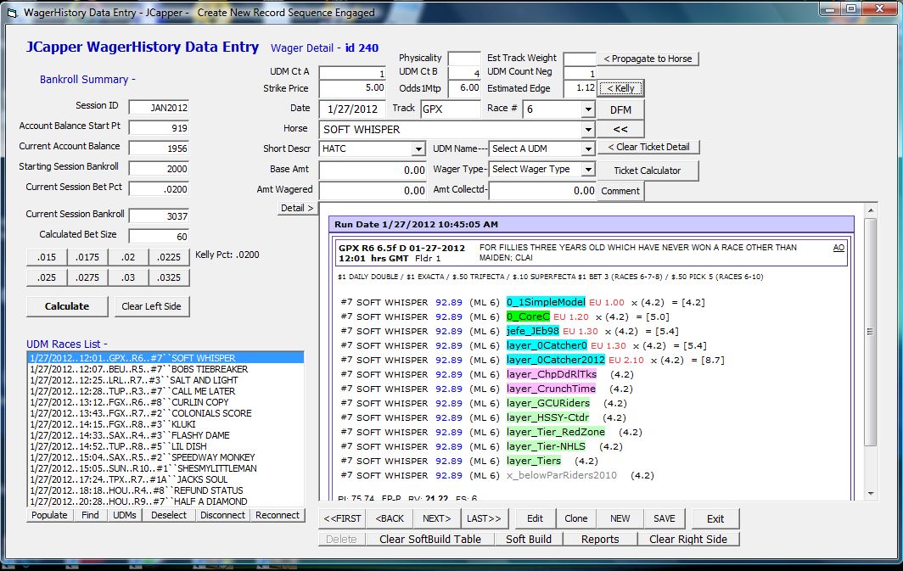Image resolution: width=903 pixels, height=571 pixels.
Task: Open the Short Descr HATC dropdown
Action: (418, 148)
